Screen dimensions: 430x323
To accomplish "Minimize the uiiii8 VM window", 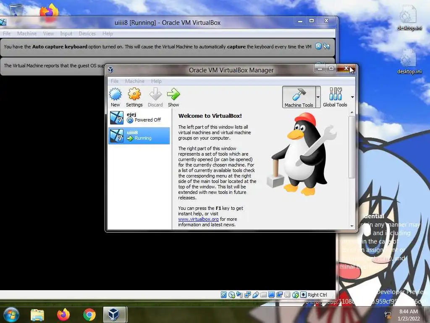I will pyautogui.click(x=300, y=21).
